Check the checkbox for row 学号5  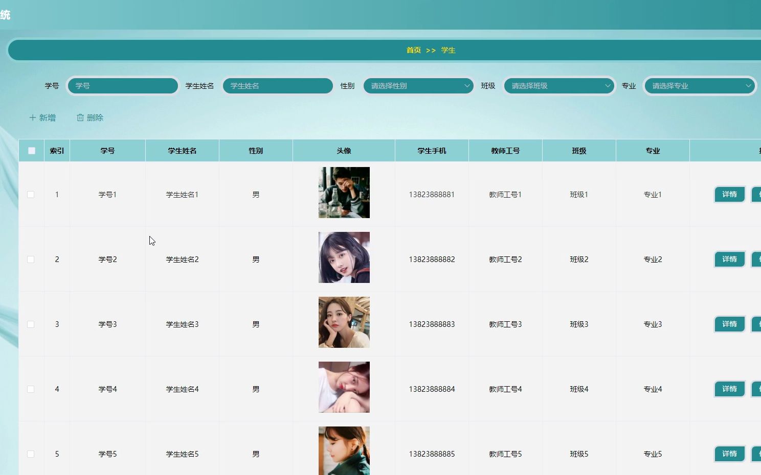tap(31, 454)
